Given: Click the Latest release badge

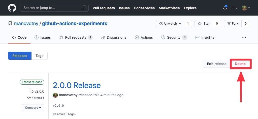Looking at the screenshot, I should click(32, 82).
